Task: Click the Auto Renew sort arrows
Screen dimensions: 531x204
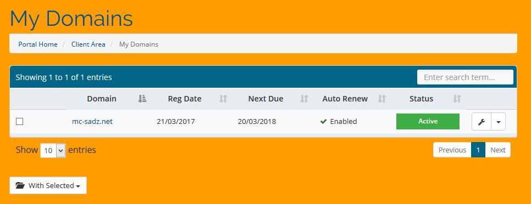Action: 382,99
